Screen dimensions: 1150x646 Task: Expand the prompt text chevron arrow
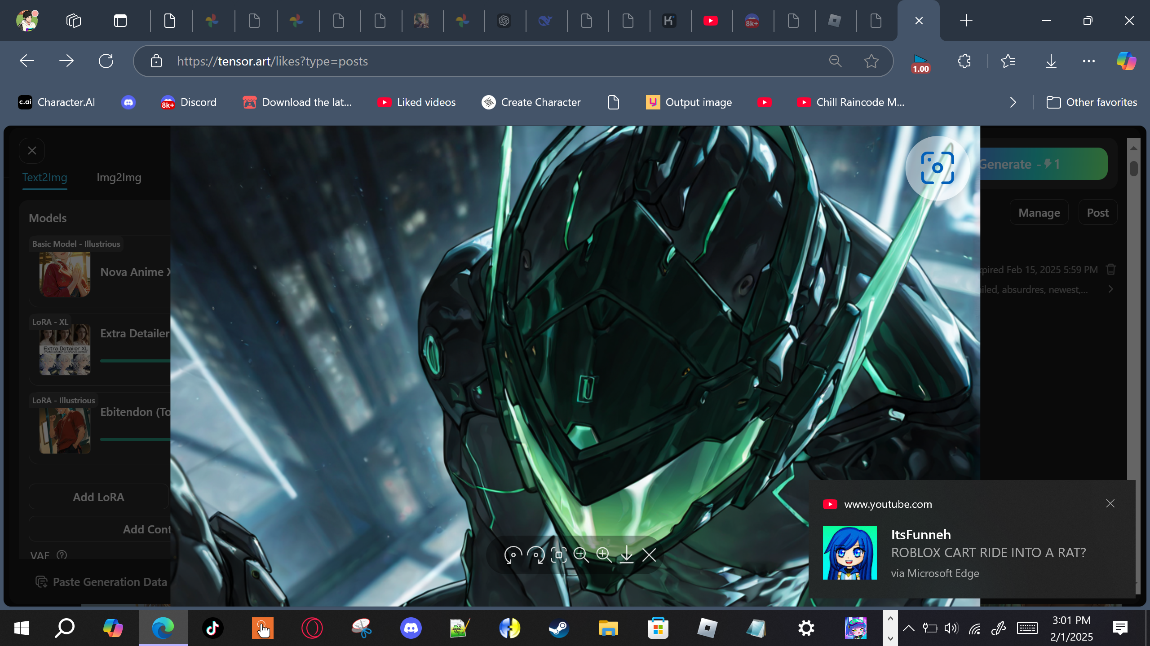[x=1111, y=289]
